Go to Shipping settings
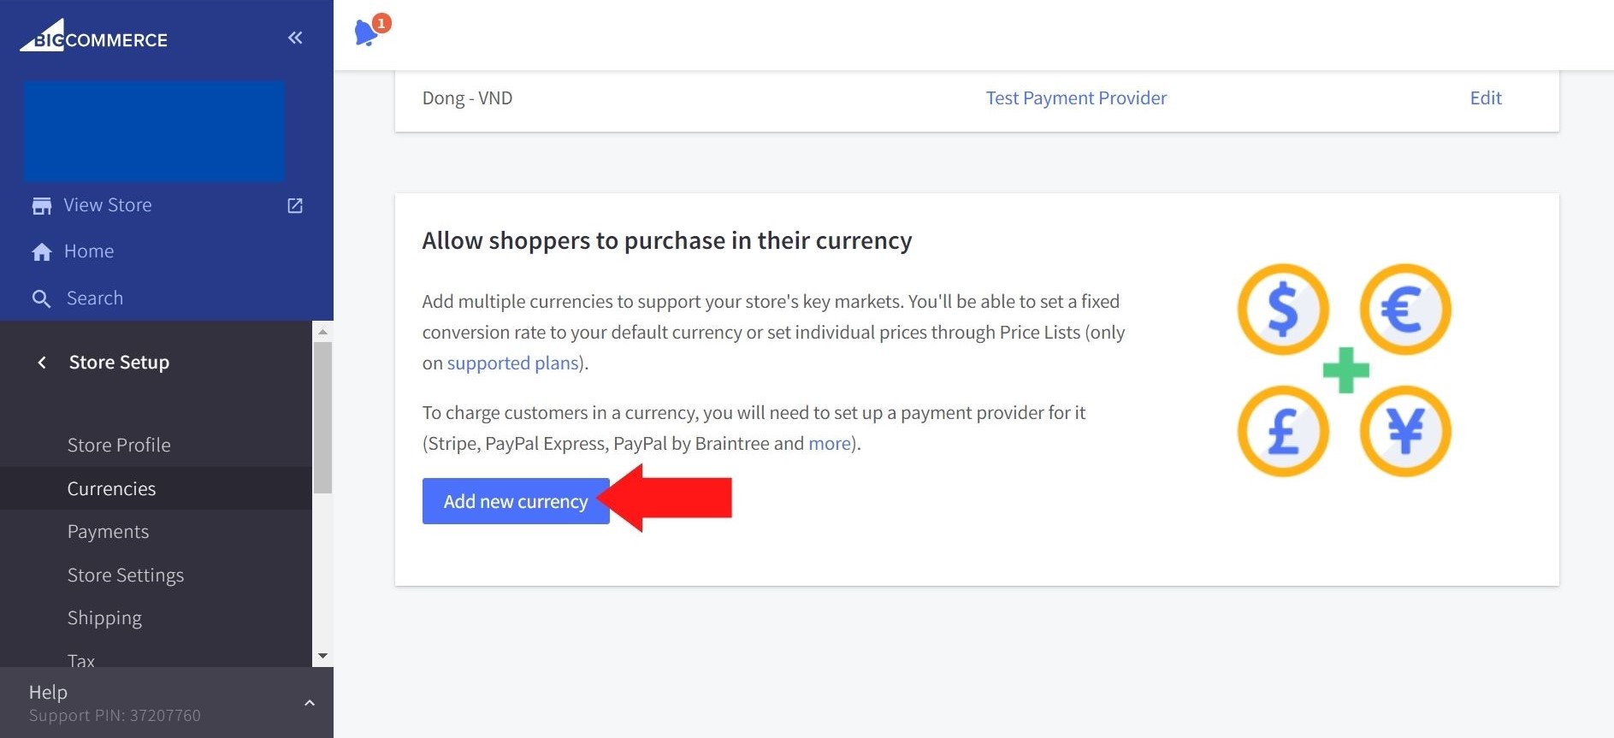 pos(104,618)
